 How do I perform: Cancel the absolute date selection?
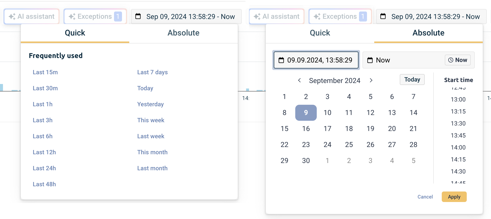(425, 197)
